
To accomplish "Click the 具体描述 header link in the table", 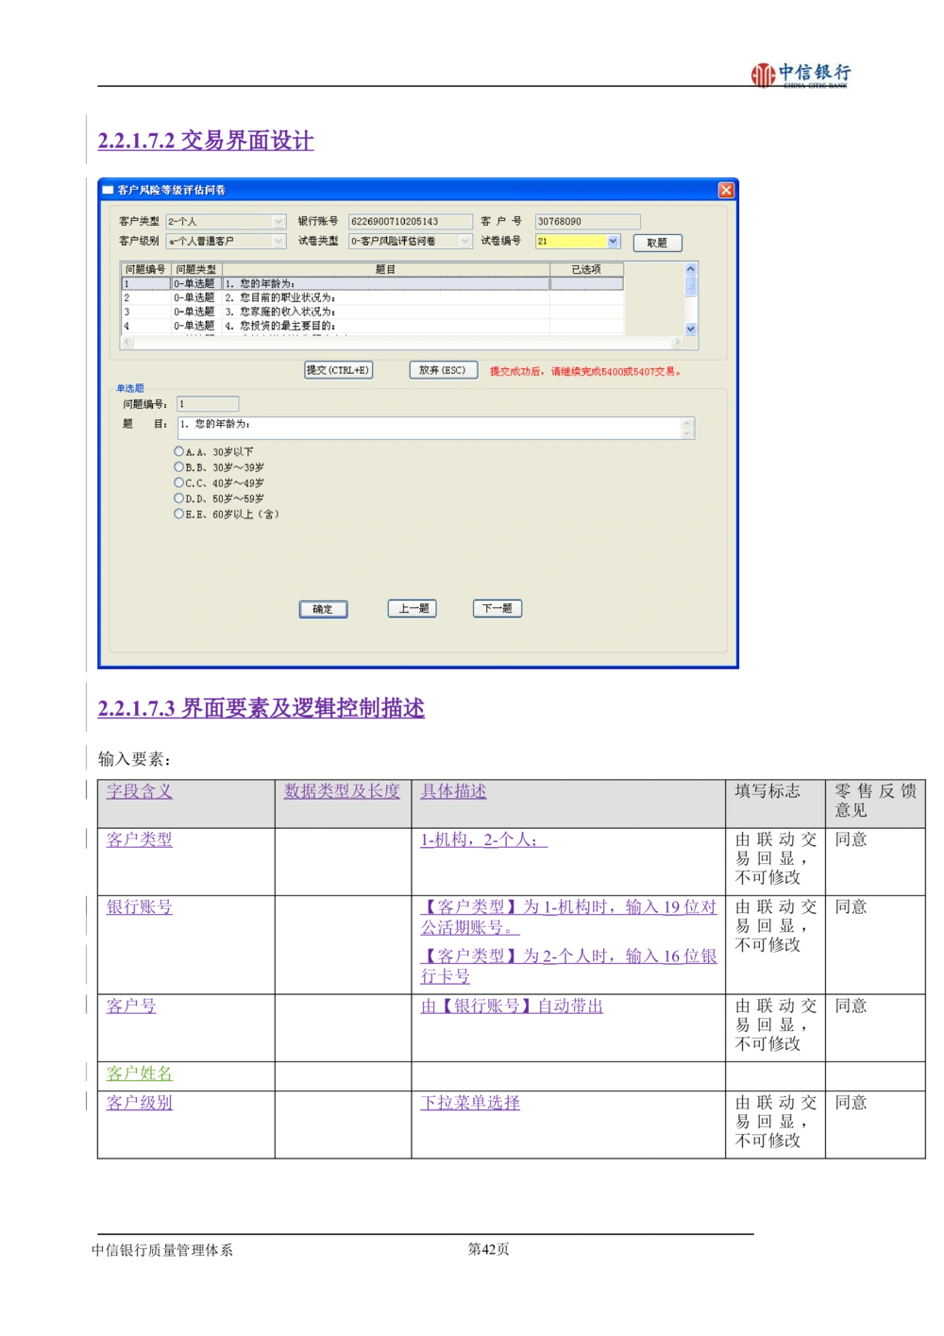I will point(451,792).
